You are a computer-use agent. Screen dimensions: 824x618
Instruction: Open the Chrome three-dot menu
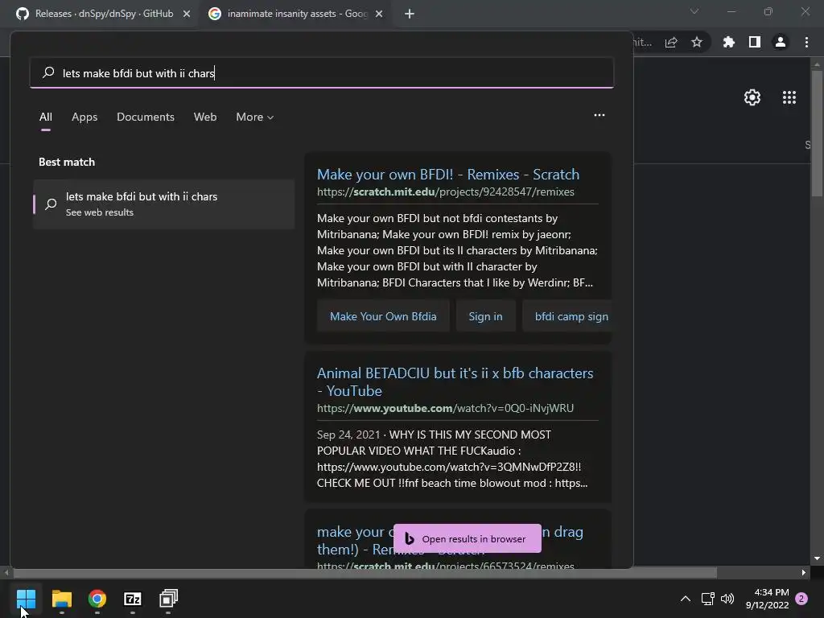(x=806, y=42)
